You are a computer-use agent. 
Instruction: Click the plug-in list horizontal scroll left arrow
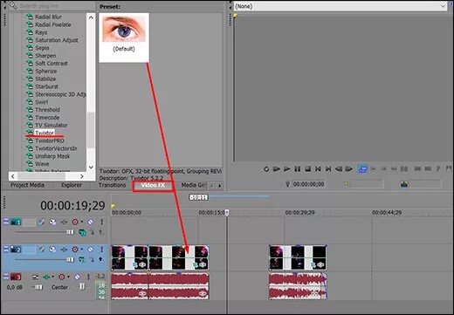(13, 176)
